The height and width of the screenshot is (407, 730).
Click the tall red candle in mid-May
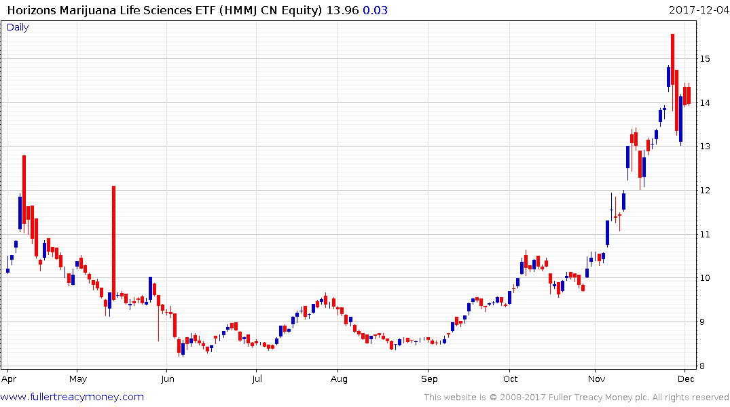click(x=113, y=243)
